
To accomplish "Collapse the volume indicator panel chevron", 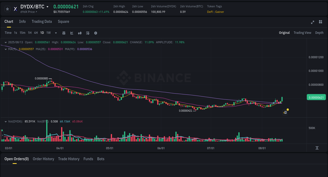I will point(6,121).
